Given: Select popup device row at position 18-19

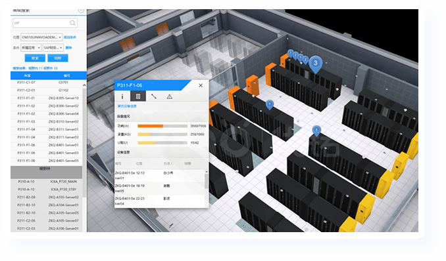Looking at the screenshot, I should [x=160, y=188].
